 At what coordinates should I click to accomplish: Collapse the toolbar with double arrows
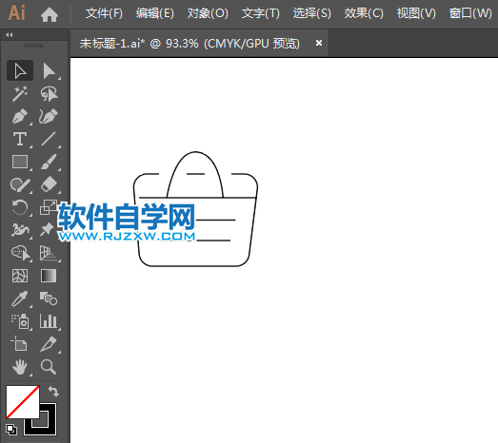pyautogui.click(x=10, y=35)
